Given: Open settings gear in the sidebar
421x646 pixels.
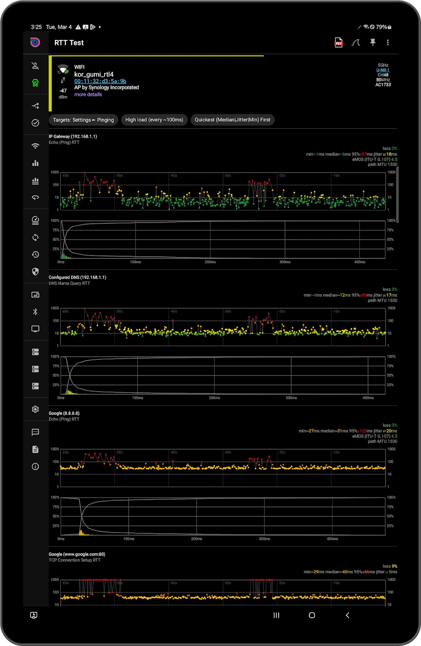Looking at the screenshot, I should tap(35, 409).
